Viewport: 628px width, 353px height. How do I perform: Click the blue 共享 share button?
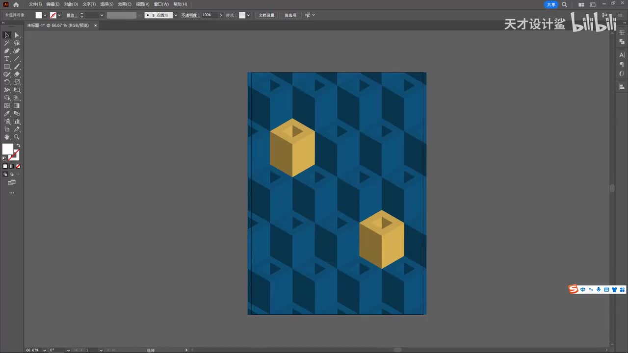pyautogui.click(x=551, y=4)
